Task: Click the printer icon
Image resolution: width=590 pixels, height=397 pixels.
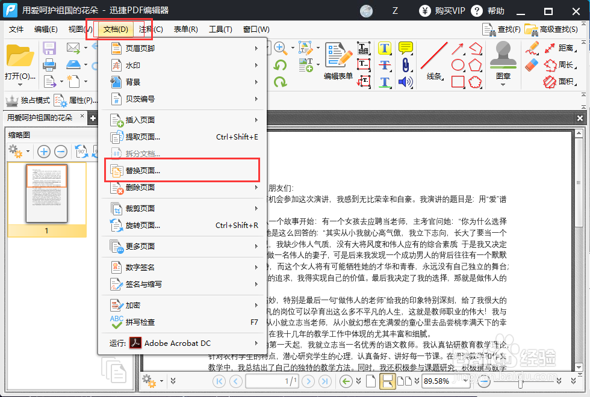Action: tap(49, 65)
